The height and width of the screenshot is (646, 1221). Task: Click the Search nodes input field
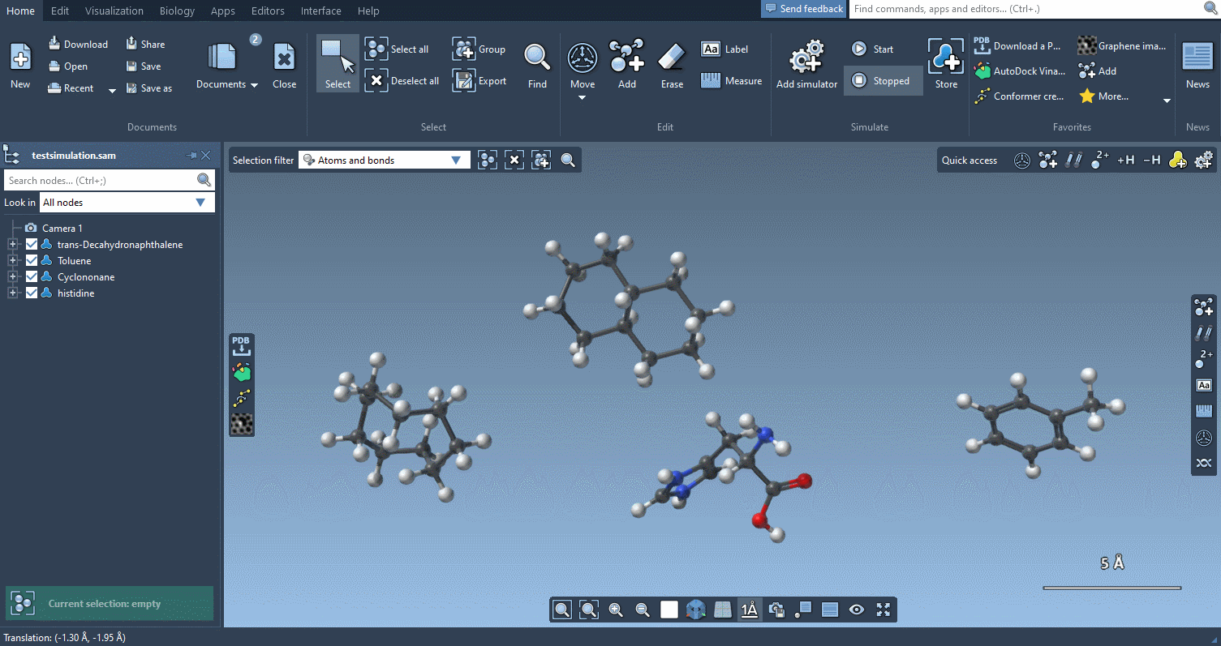tap(99, 180)
